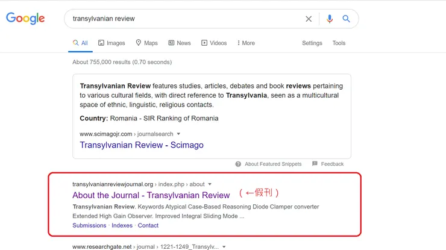
Task: Switch to the Maps tab
Action: click(x=146, y=43)
